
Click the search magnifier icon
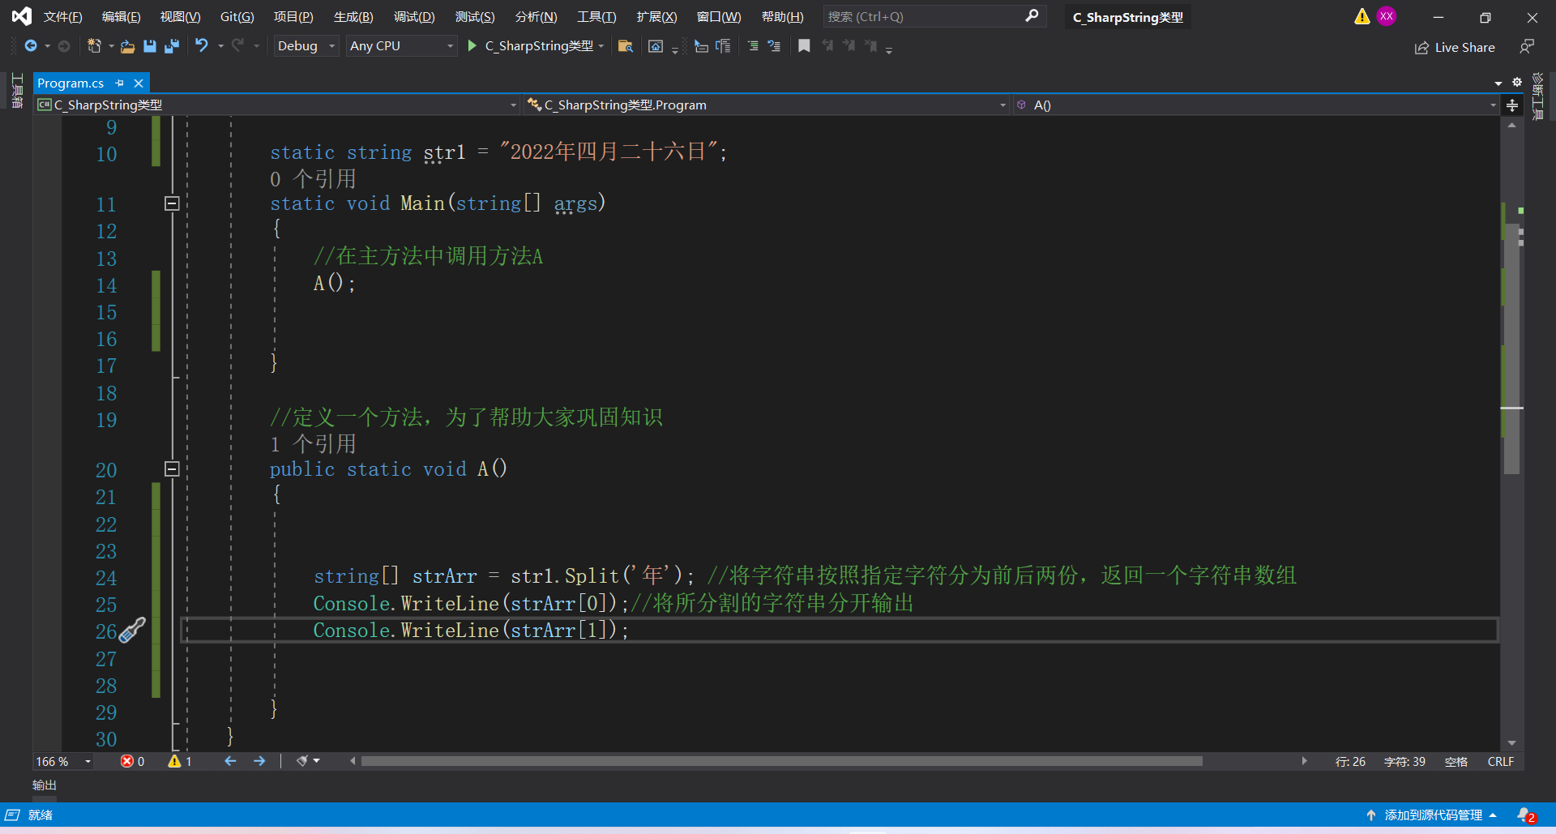1032,16
